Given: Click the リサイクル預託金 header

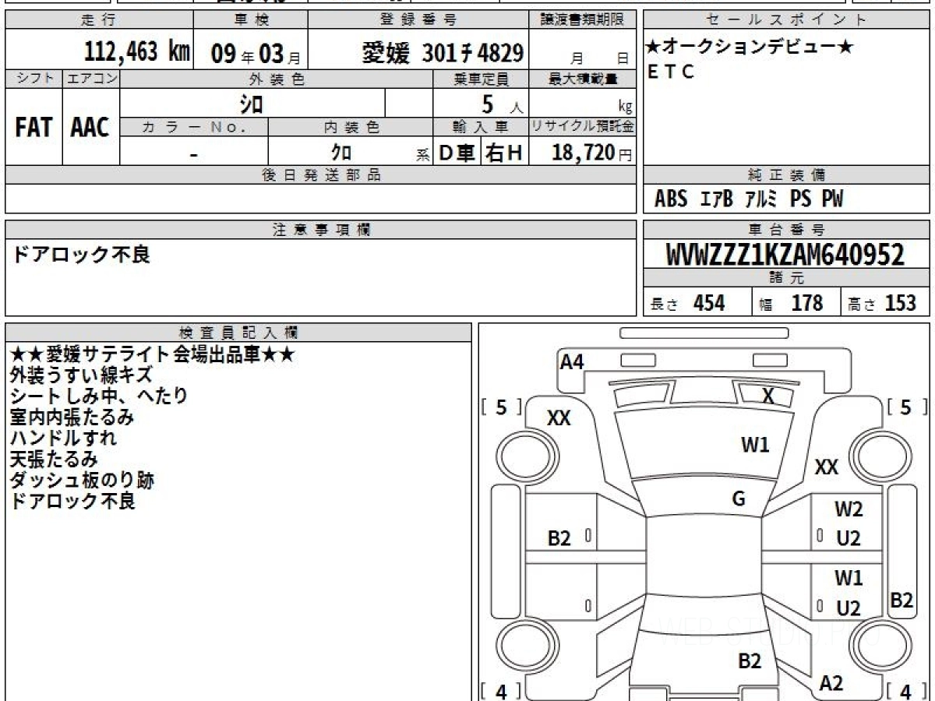Looking at the screenshot, I should [x=582, y=126].
